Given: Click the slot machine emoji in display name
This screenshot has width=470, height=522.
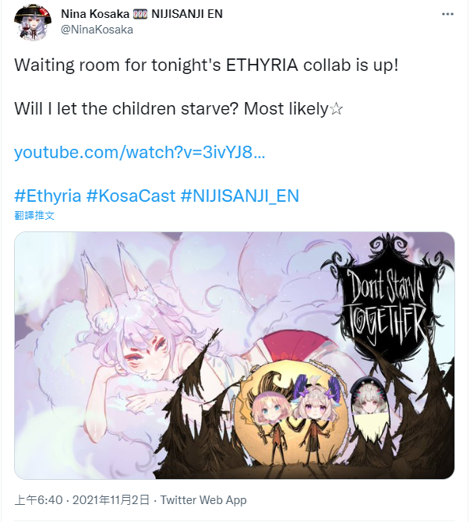Looking at the screenshot, I should [x=140, y=14].
